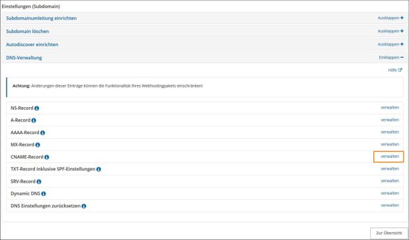Click the Dynamic DNS row label
The image size is (409, 240).
click(25, 194)
